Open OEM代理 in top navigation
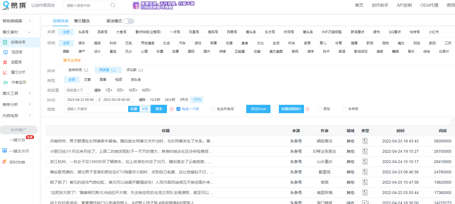 [x=429, y=5]
